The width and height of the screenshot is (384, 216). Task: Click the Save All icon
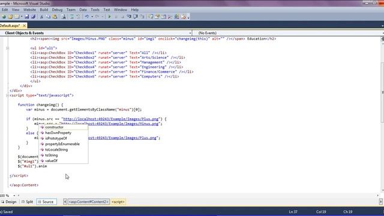34,17
